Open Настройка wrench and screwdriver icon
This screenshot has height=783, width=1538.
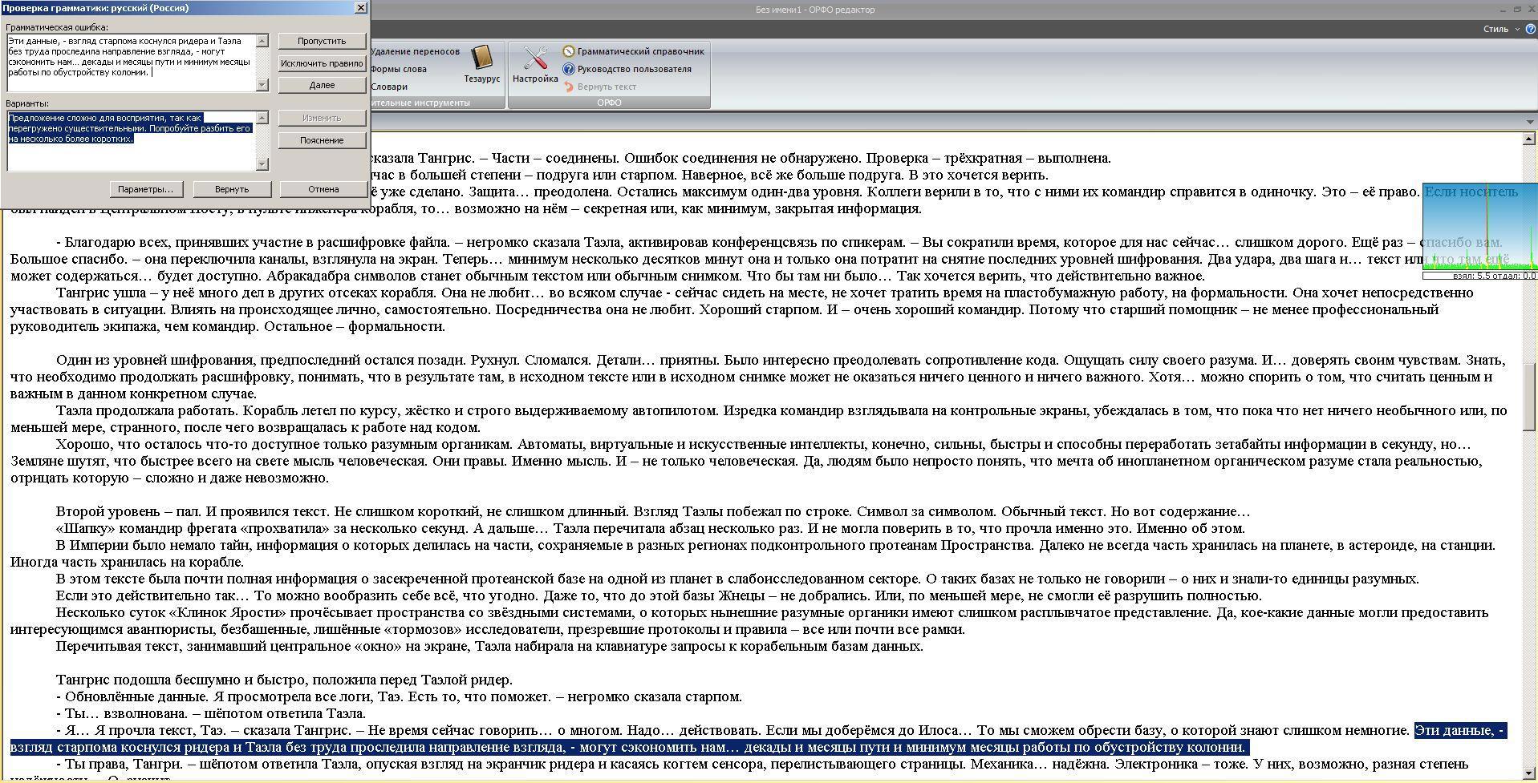(x=535, y=64)
